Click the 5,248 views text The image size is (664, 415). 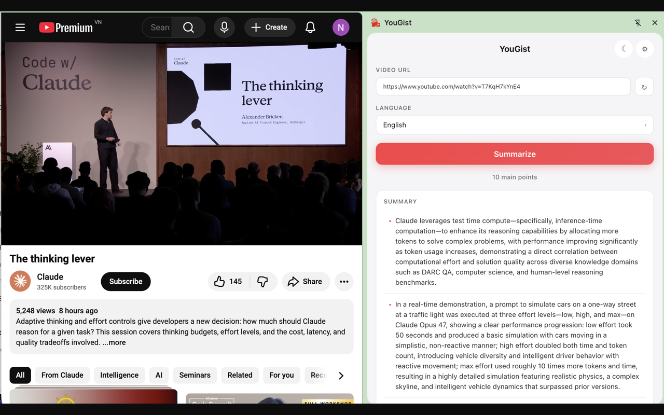pyautogui.click(x=35, y=311)
